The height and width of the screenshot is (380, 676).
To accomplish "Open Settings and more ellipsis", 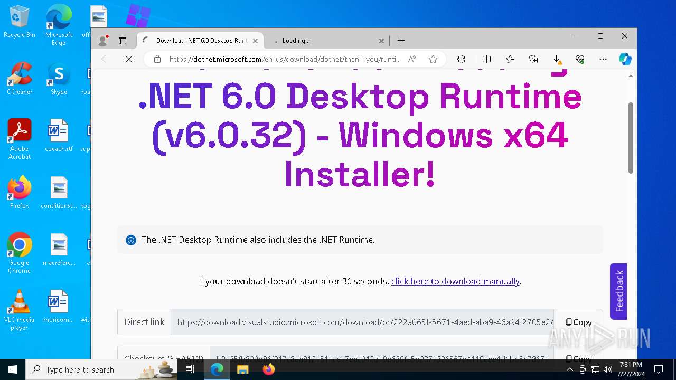I will click(603, 59).
